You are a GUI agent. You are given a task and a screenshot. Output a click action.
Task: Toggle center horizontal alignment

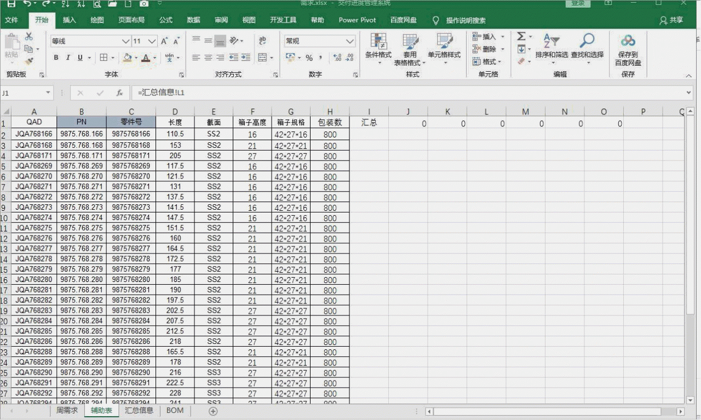click(208, 57)
